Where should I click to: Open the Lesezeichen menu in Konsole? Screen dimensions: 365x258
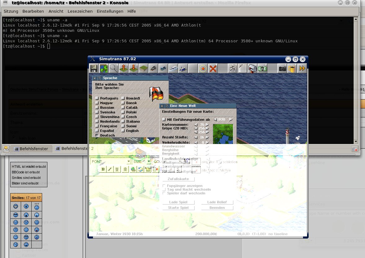pyautogui.click(x=80, y=11)
